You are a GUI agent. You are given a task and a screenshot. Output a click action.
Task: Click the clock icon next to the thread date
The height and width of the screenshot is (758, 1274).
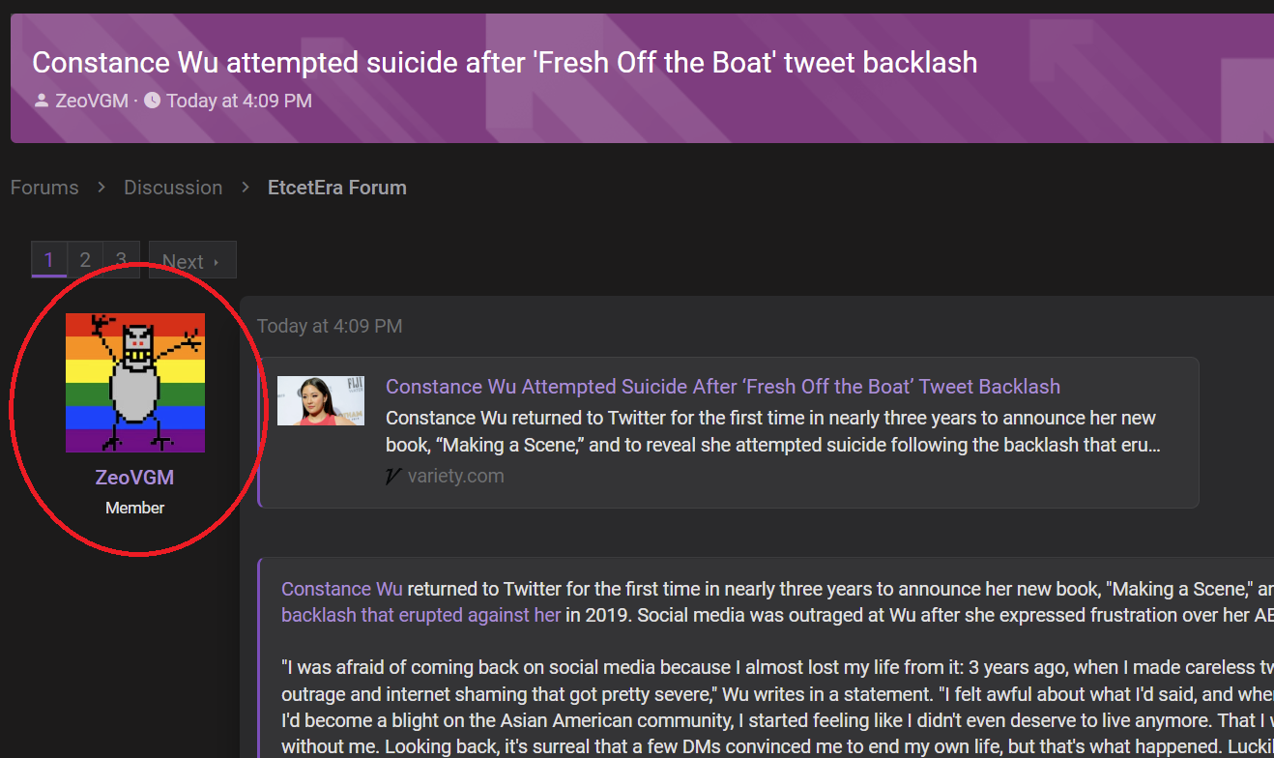pos(152,100)
